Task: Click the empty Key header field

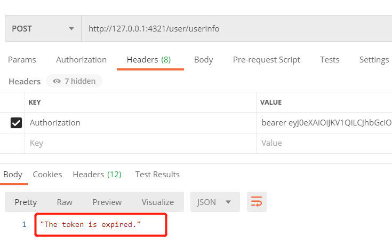Action: click(139, 143)
